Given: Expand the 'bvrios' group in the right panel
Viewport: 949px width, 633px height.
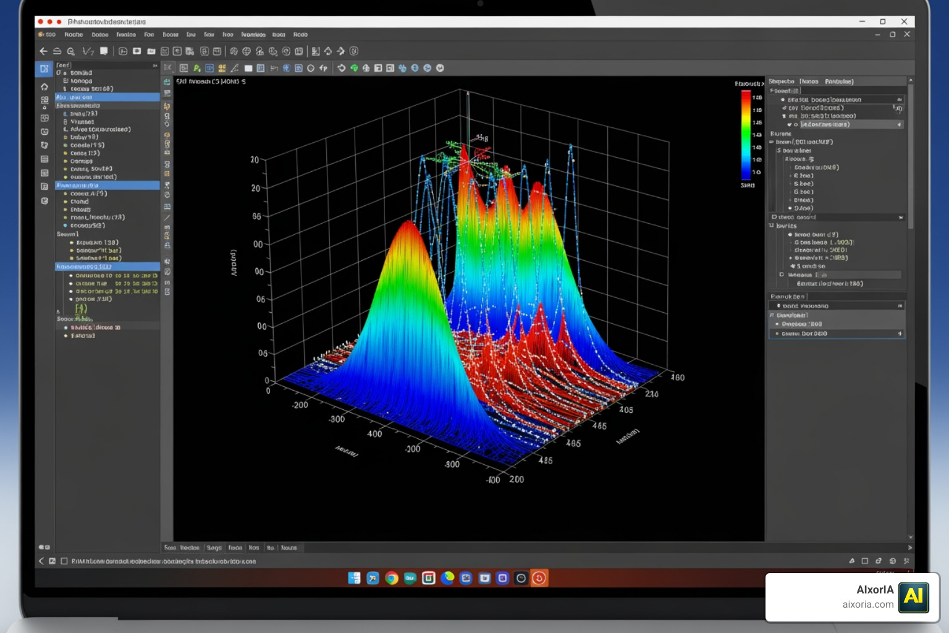Looking at the screenshot, I should [x=772, y=226].
